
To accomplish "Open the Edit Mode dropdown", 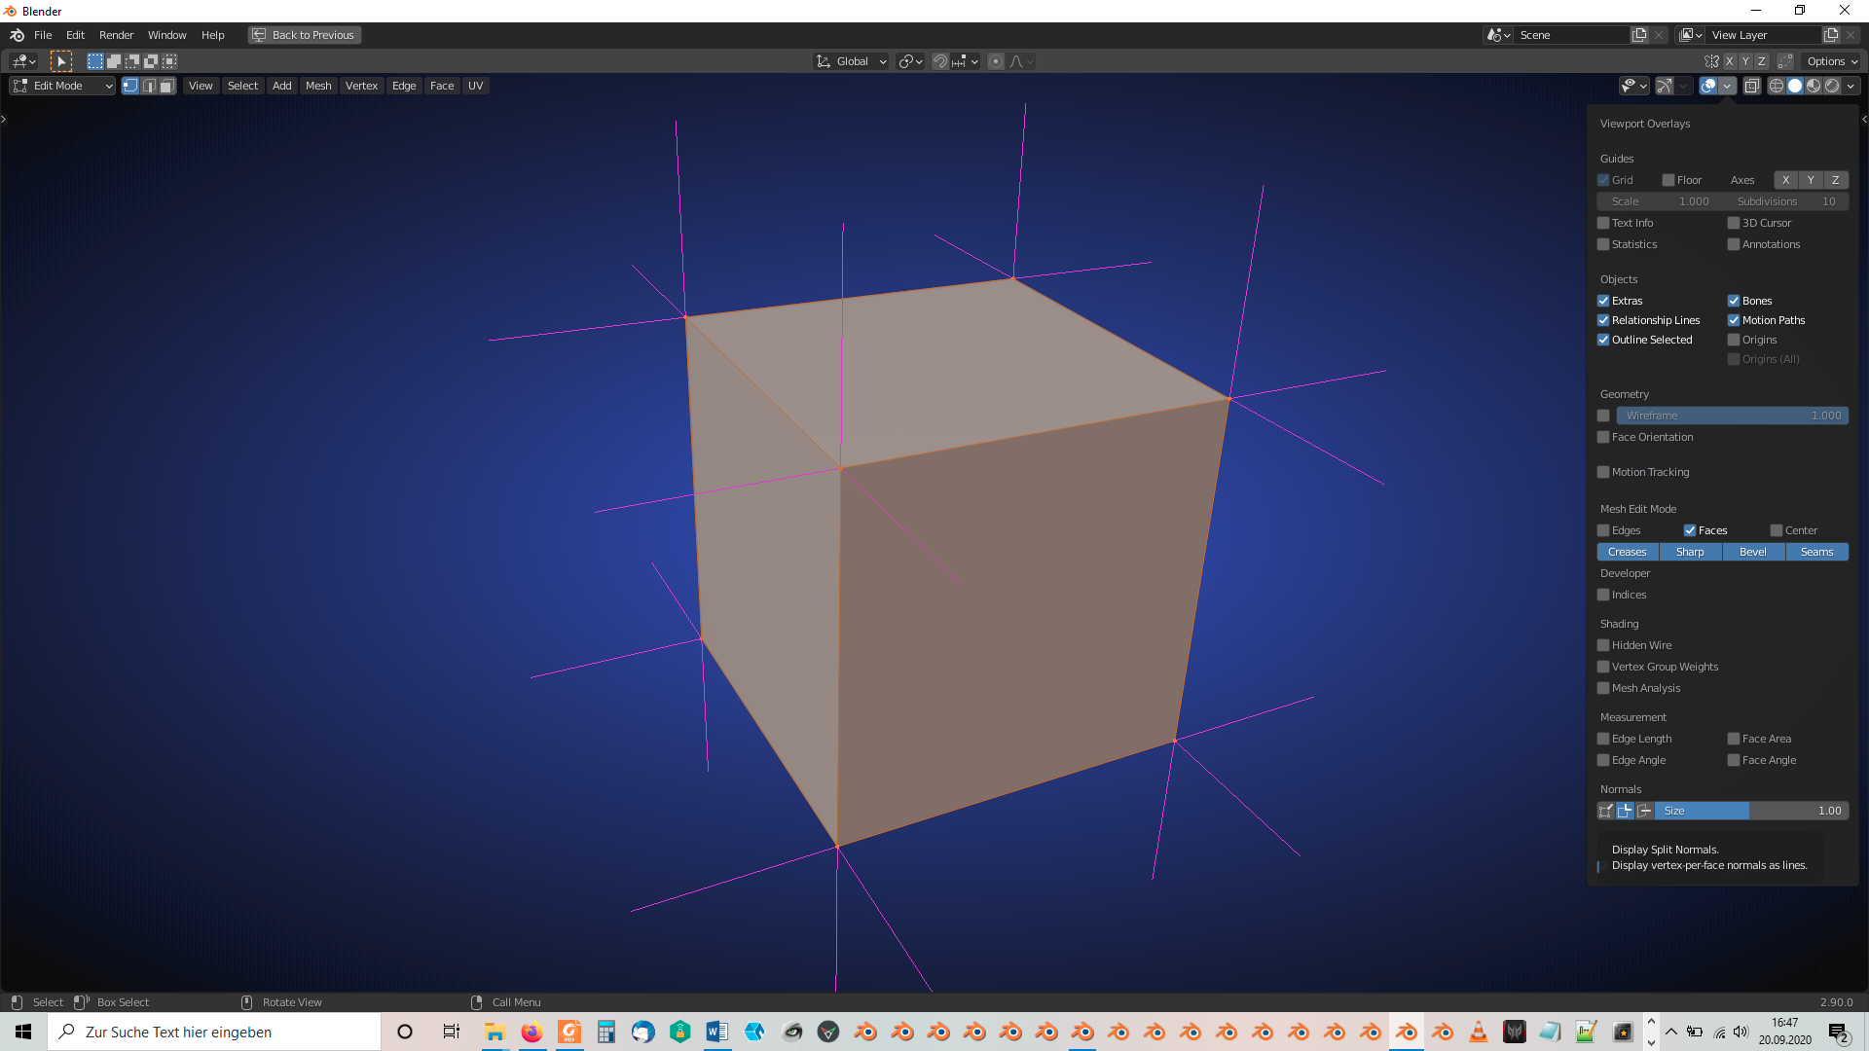I will tap(60, 86).
